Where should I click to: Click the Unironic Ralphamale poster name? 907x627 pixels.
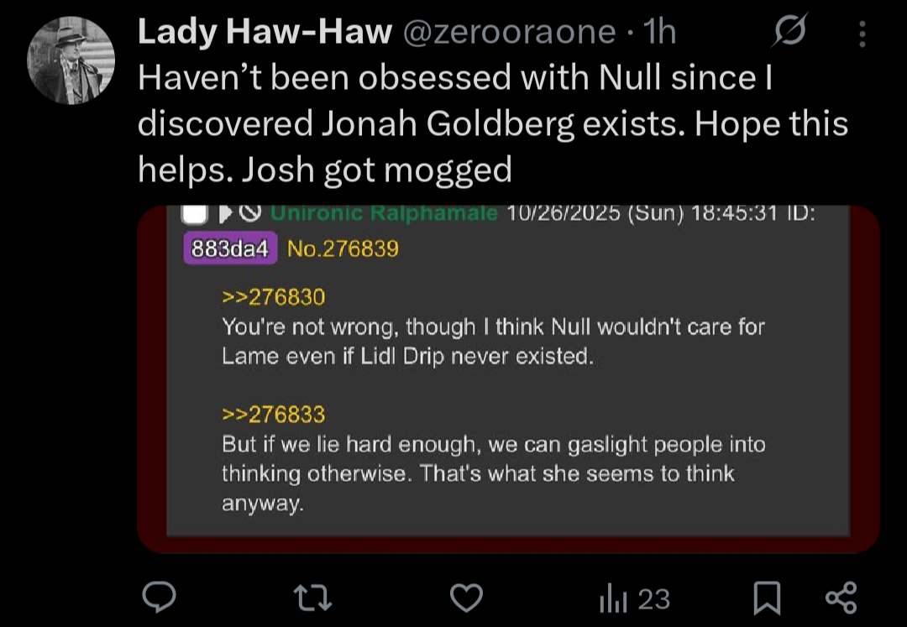[384, 215]
